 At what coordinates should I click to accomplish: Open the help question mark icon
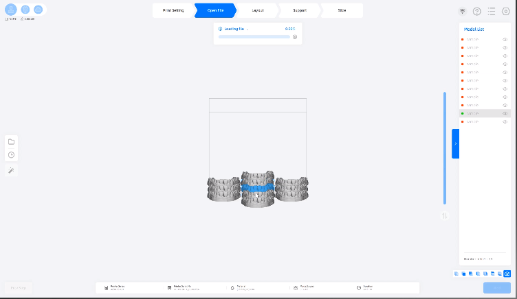pos(477,11)
